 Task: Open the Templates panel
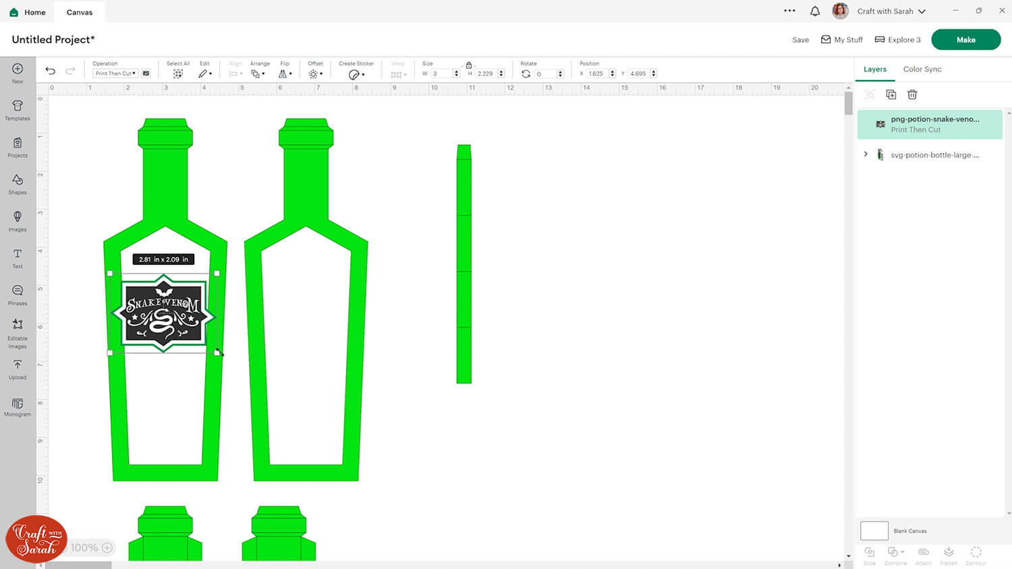18,109
